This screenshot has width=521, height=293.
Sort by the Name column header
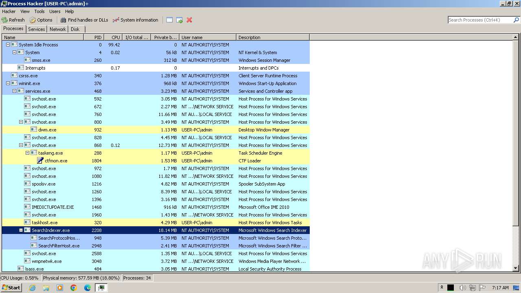click(43, 37)
